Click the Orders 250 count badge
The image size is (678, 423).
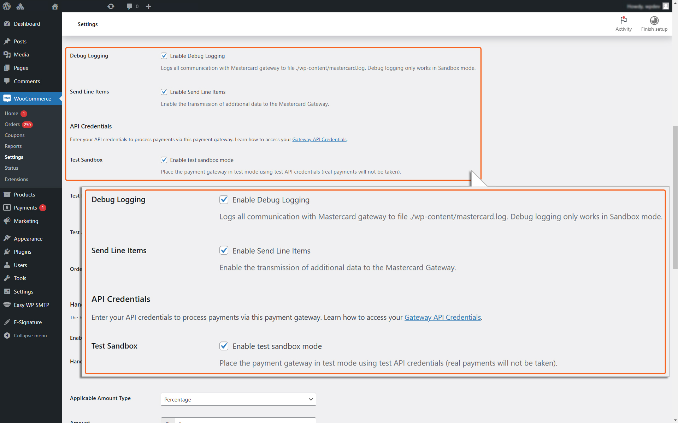[27, 125]
